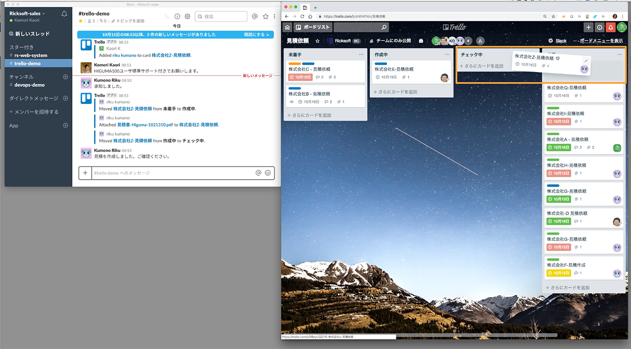The width and height of the screenshot is (631, 349).
Task: Insert a mention with @ in message box
Action: click(x=258, y=173)
